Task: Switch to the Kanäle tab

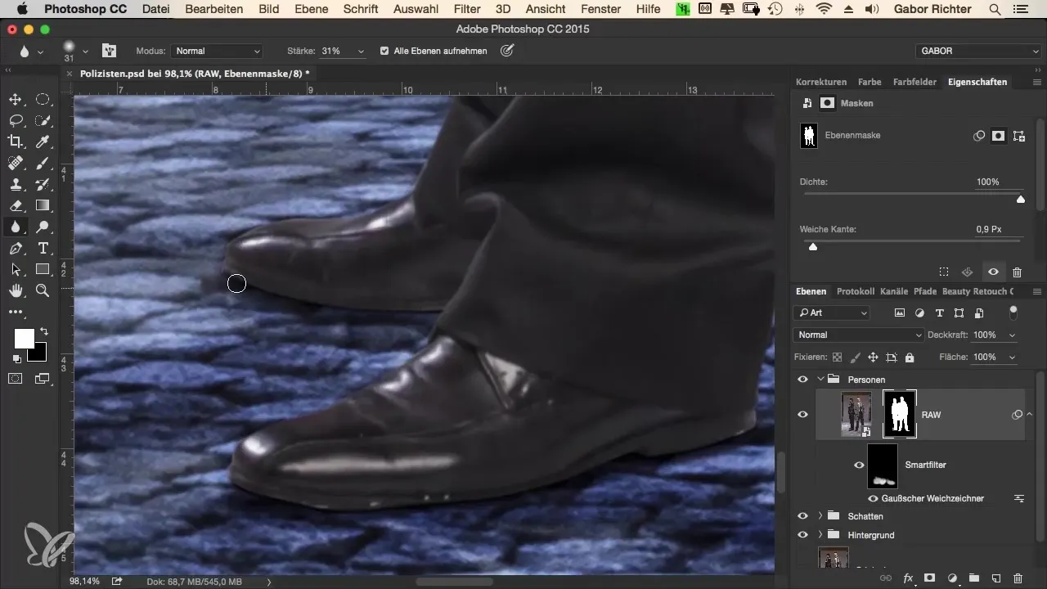Action: (x=895, y=291)
